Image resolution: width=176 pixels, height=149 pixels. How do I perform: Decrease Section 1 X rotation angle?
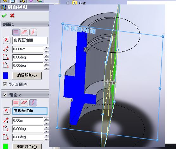(x=47, y=60)
